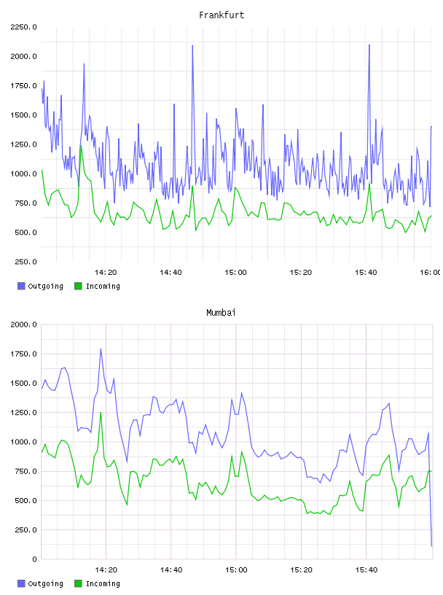The height and width of the screenshot is (595, 443).
Task: Click Frankfurt outgoing spike peak near 14:47
Action: tap(192, 46)
